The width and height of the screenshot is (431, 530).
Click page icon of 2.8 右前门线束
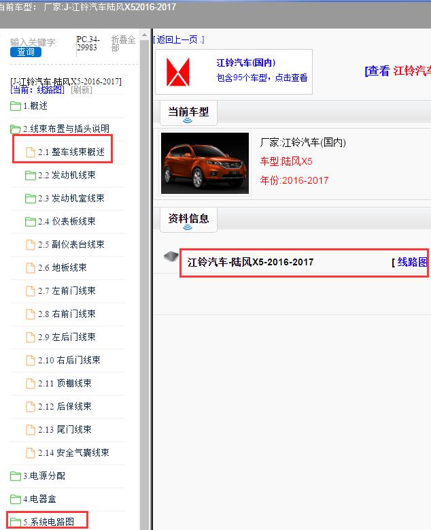point(31,314)
